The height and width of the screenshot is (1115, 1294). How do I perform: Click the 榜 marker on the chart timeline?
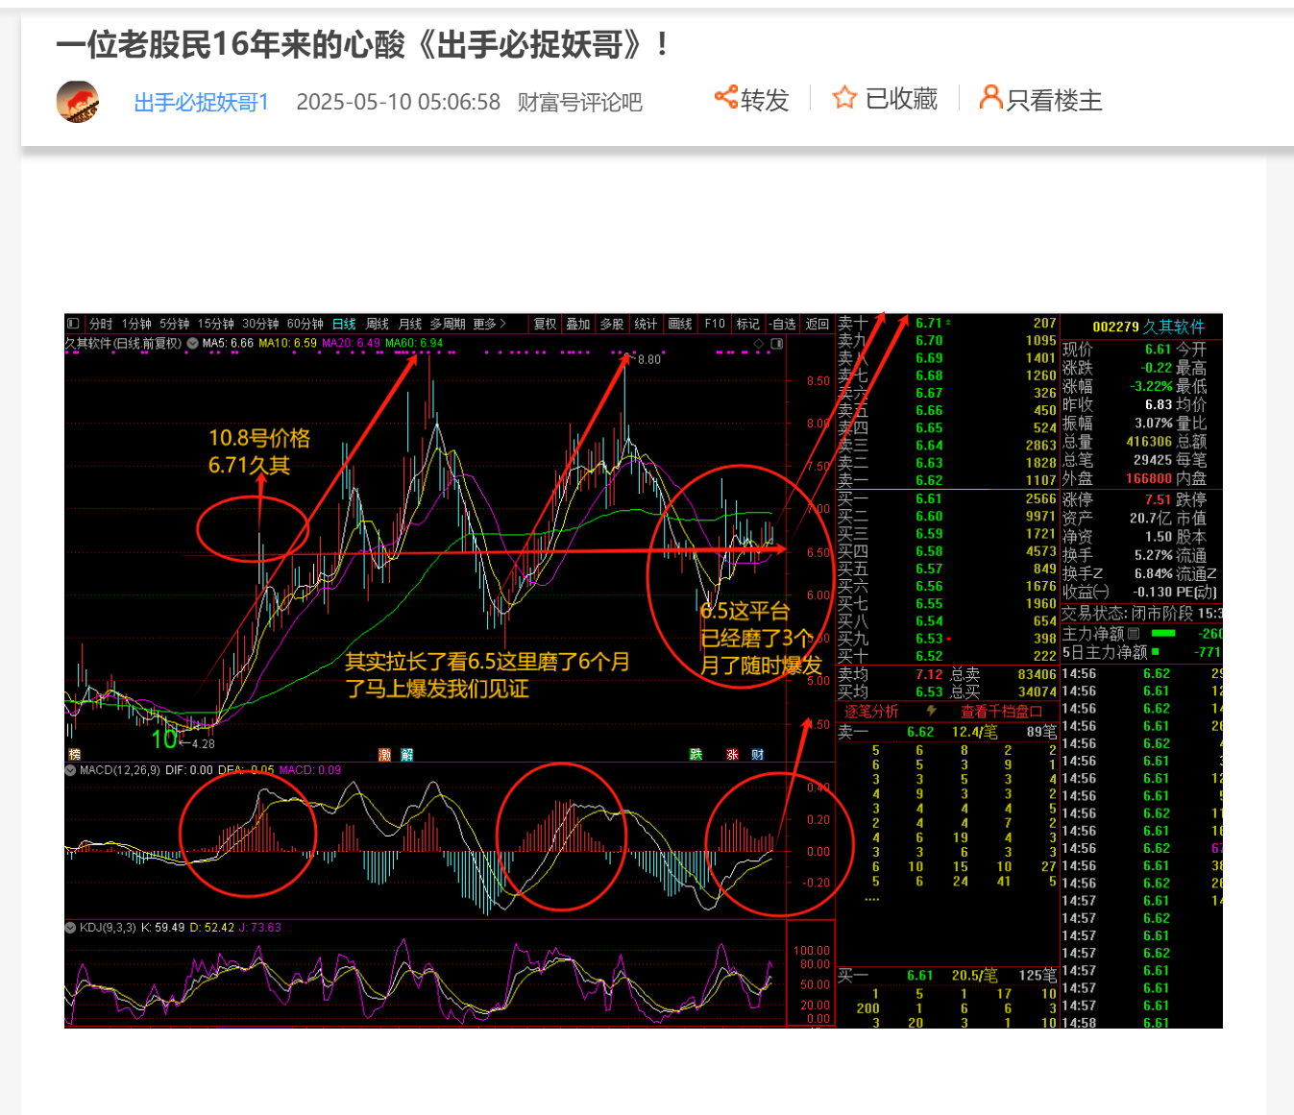(74, 755)
